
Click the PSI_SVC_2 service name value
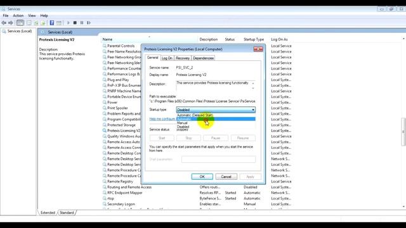[x=185, y=68]
